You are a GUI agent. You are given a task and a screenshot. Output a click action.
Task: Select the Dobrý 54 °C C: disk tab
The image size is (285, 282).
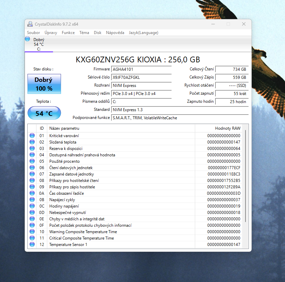click(38, 44)
